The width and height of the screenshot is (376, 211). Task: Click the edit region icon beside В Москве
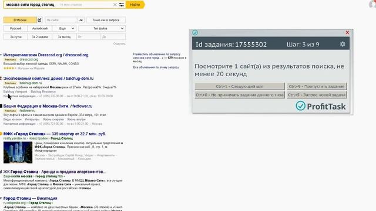pyautogui.click(x=39, y=20)
